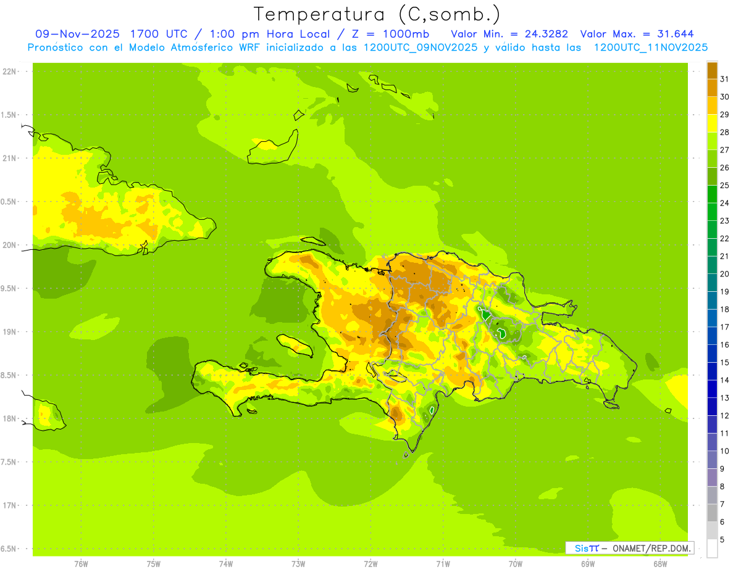Image resolution: width=741 pixels, height=572 pixels.
Task: Click the "22N" latitude label
Action: pos(10,72)
